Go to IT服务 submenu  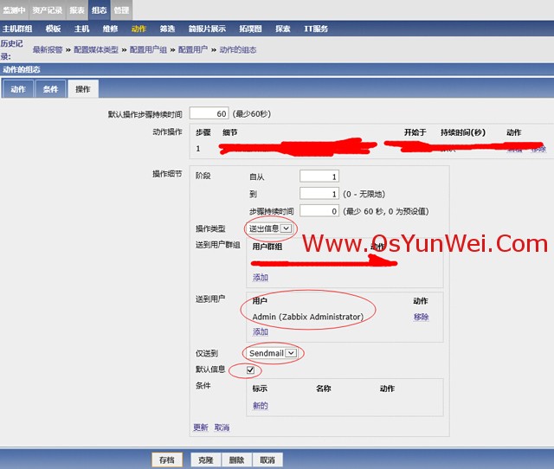click(x=316, y=29)
